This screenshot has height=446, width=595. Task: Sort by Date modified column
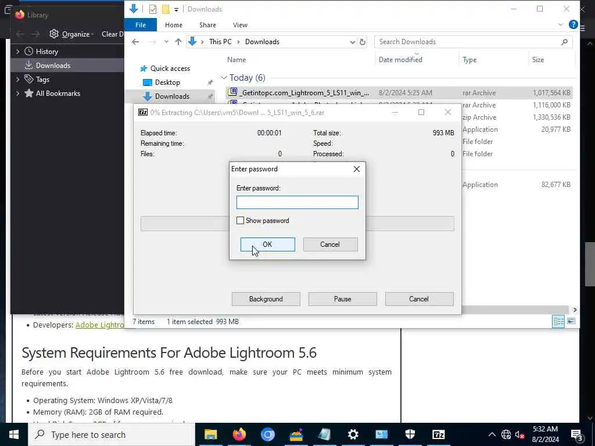pos(400,60)
